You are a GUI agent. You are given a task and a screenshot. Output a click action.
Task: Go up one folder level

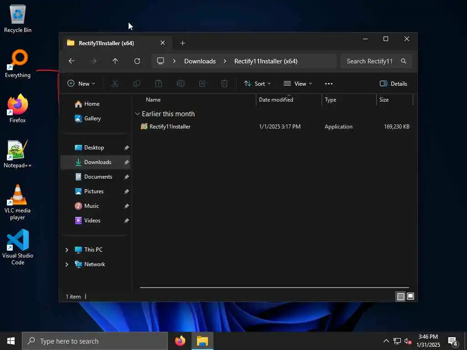[x=115, y=61]
